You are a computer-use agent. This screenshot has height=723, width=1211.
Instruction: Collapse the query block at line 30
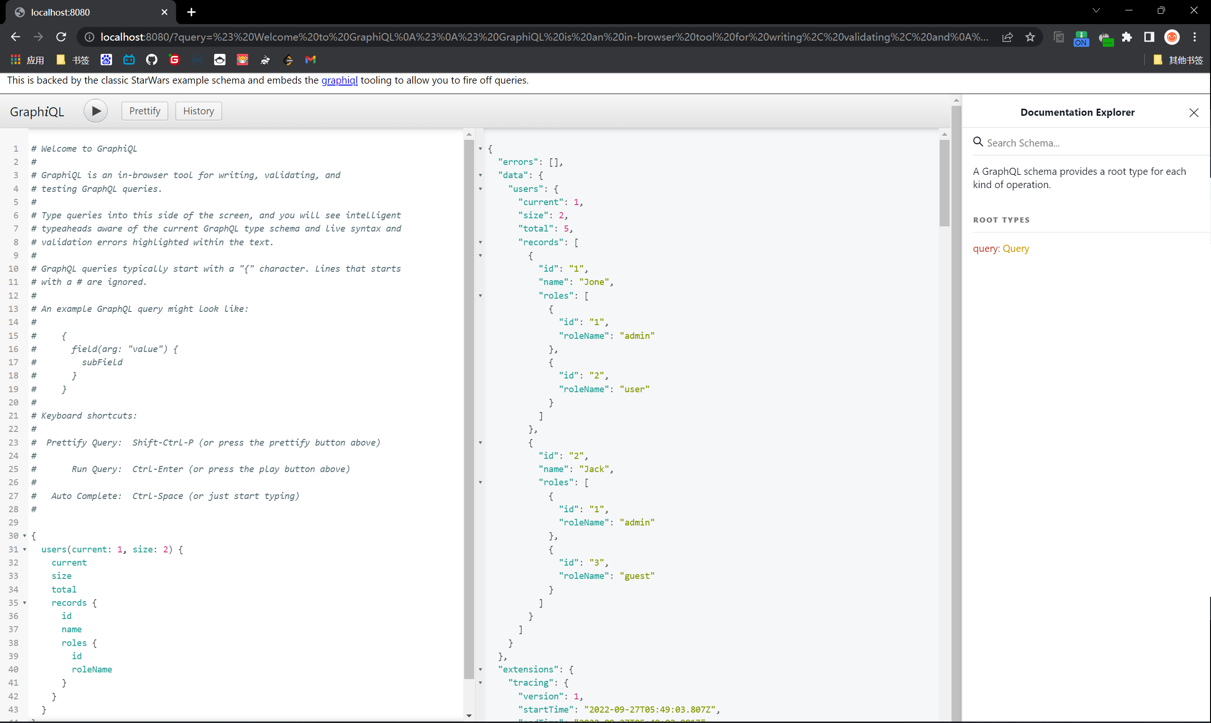(x=25, y=536)
